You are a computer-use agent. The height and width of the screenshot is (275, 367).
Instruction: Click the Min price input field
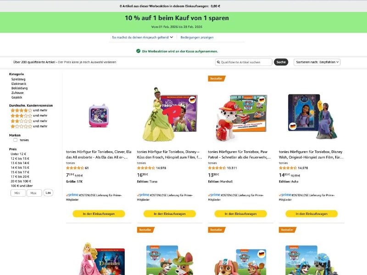point(18,193)
